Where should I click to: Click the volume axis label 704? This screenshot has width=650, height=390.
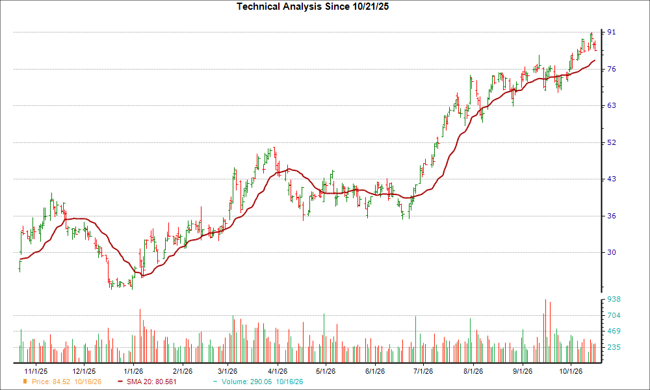point(614,315)
